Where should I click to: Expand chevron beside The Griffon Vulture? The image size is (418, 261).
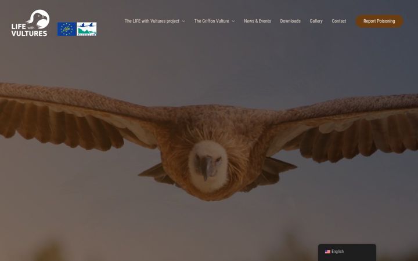click(x=233, y=21)
